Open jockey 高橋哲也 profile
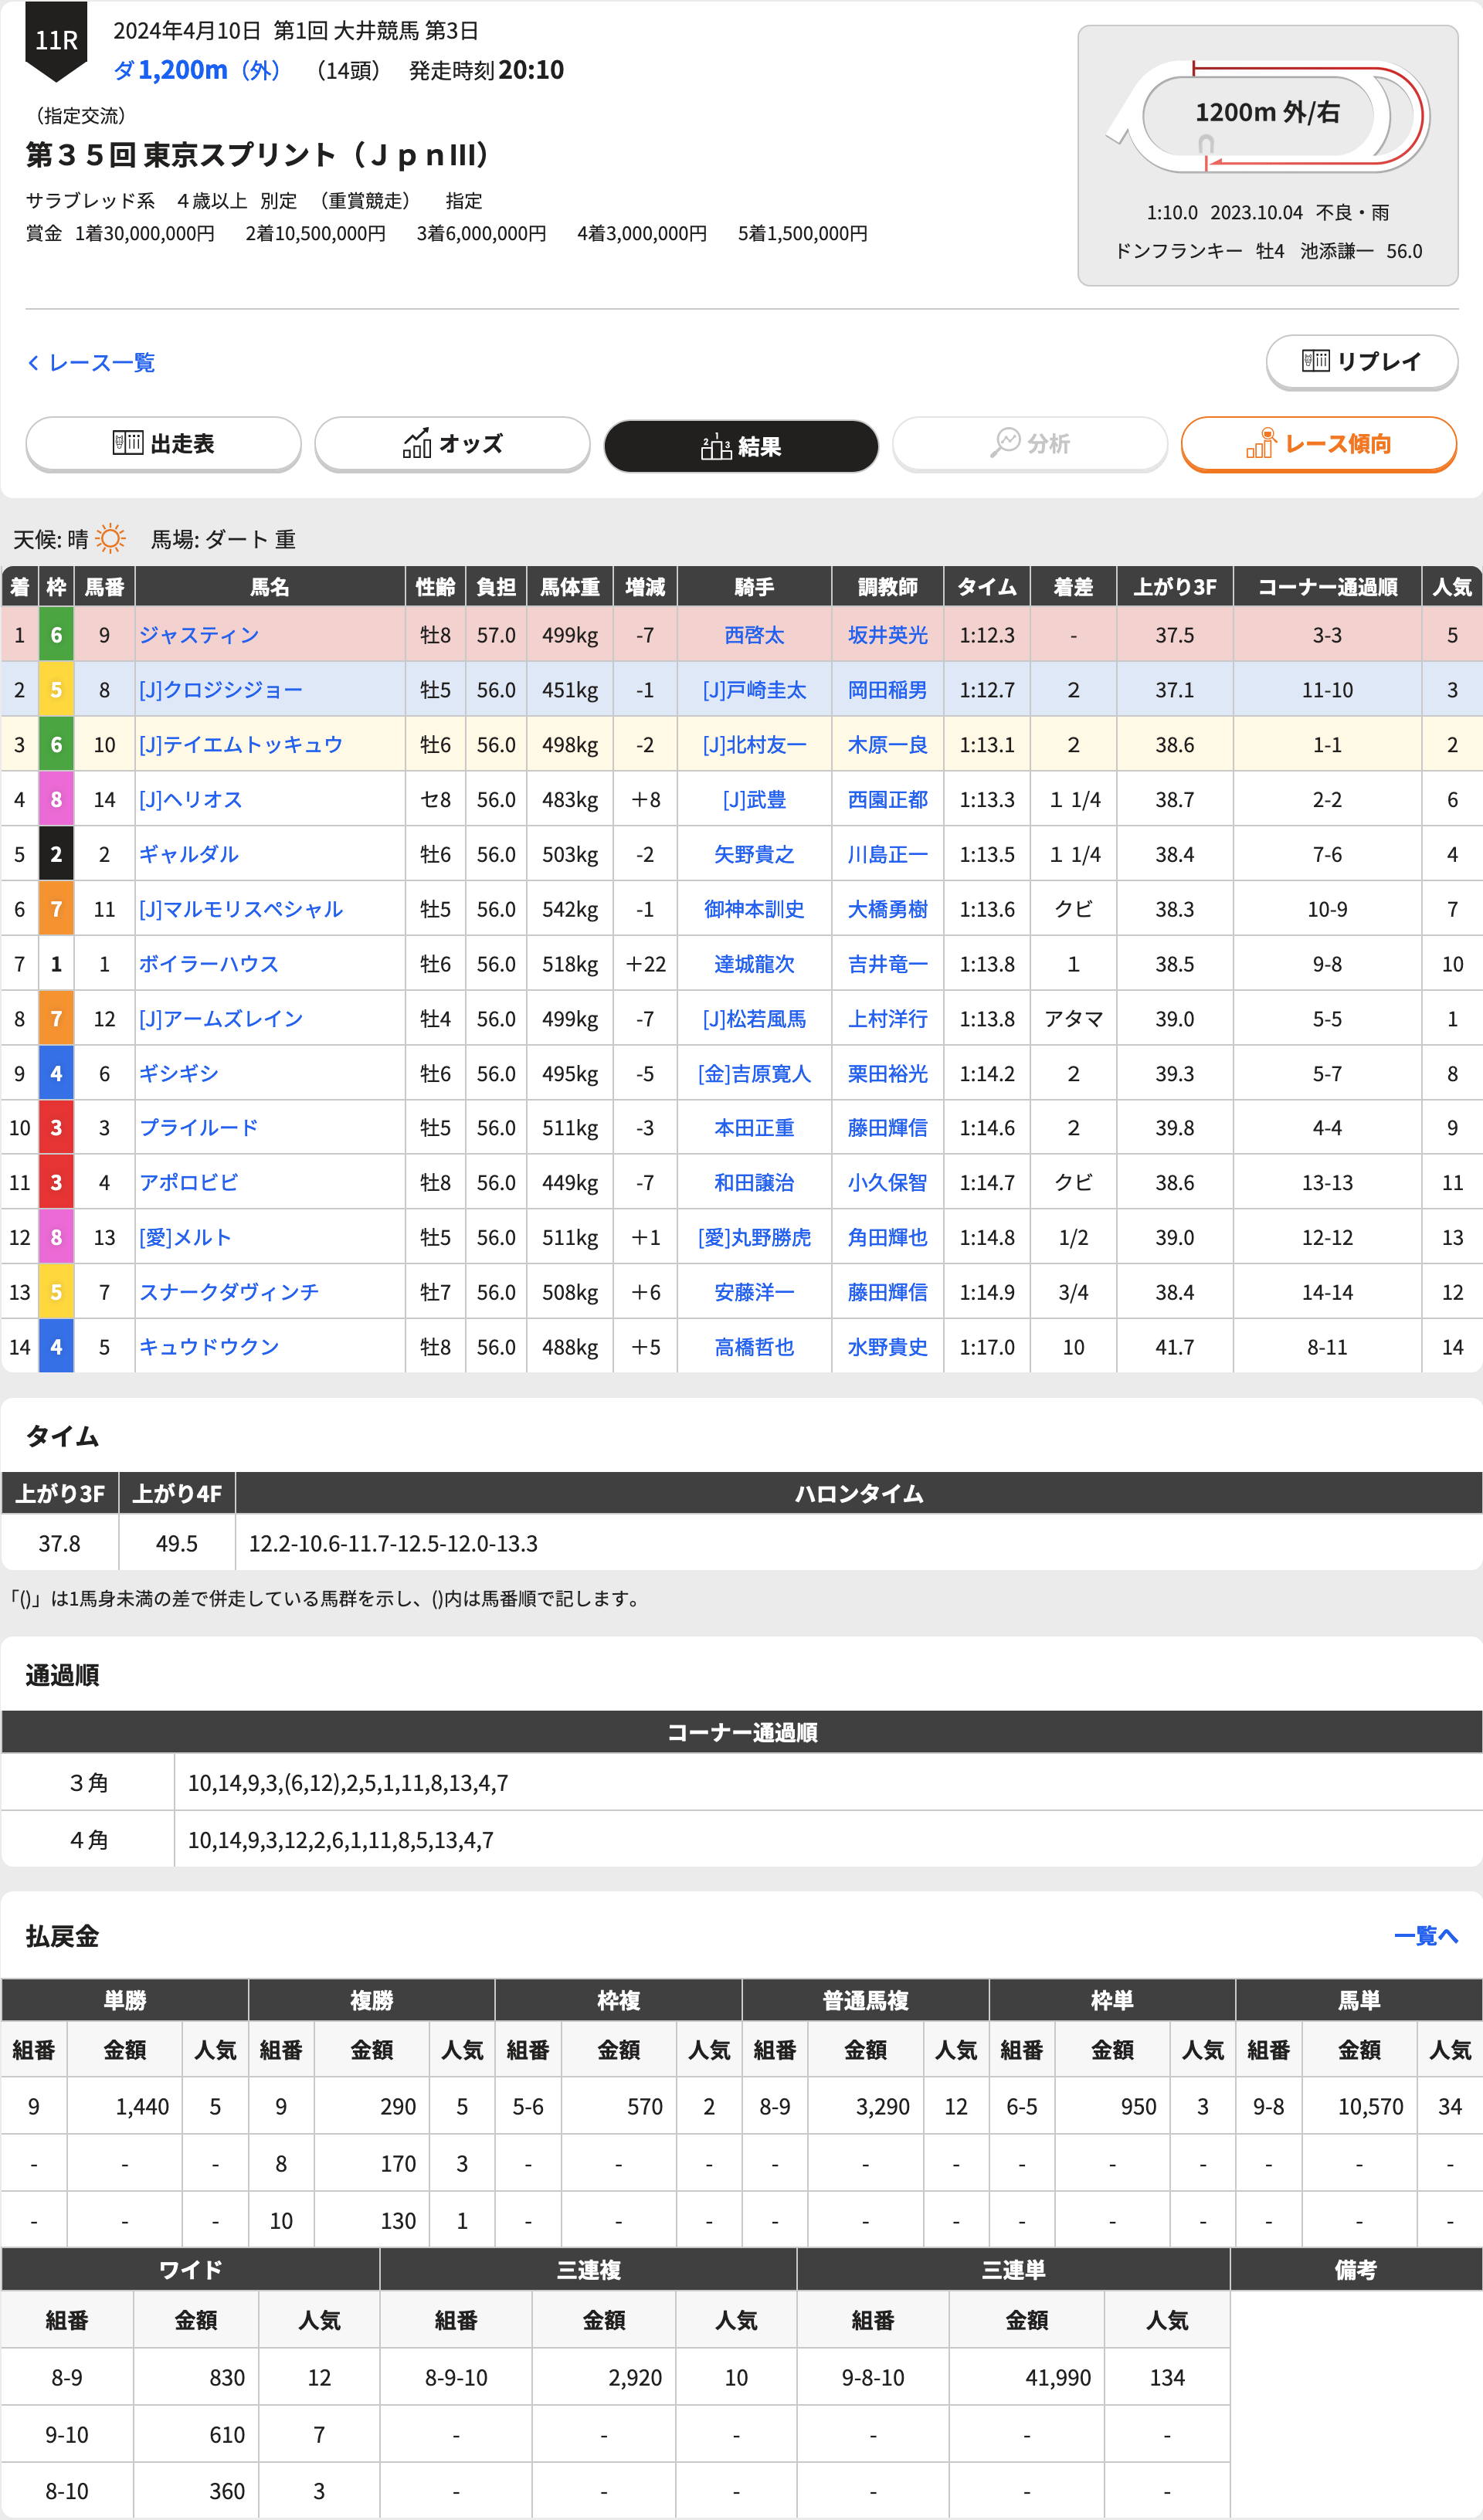The height and width of the screenshot is (2520, 1483). [x=754, y=1347]
